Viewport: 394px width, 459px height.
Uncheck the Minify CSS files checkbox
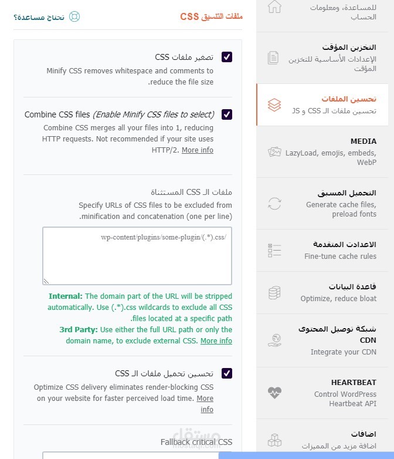[227, 57]
